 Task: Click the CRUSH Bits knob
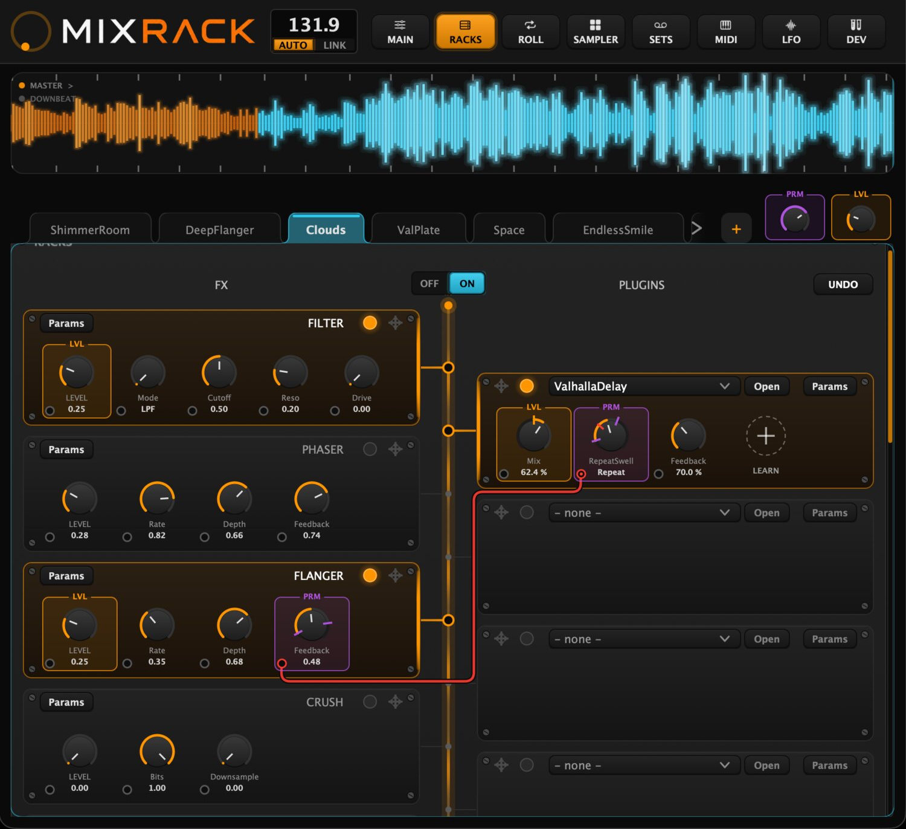(157, 751)
